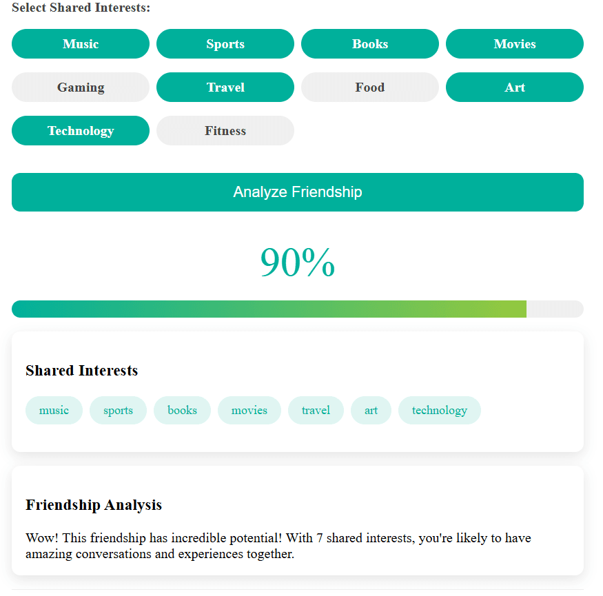Viewport: 603px width, 596px height.
Task: Click the technology shared interest tag
Action: [439, 410]
